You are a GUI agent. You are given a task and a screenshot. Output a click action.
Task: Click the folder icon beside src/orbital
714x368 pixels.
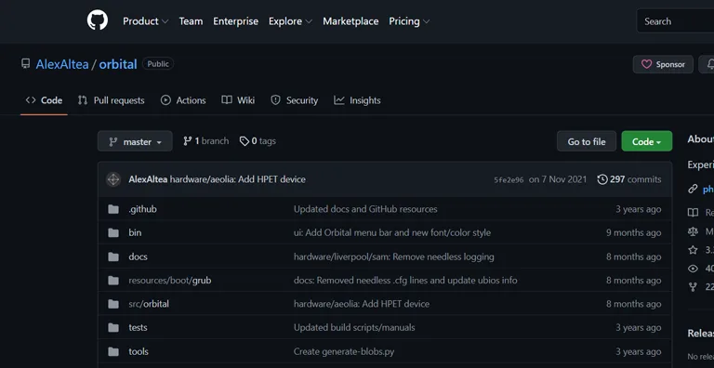[x=113, y=304]
